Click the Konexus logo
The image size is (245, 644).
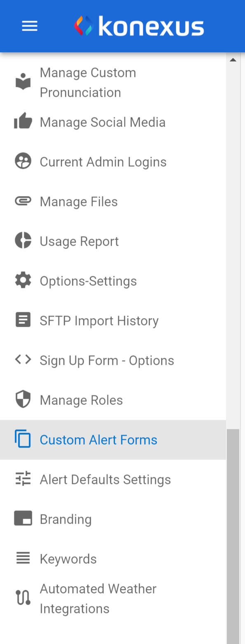tap(139, 26)
